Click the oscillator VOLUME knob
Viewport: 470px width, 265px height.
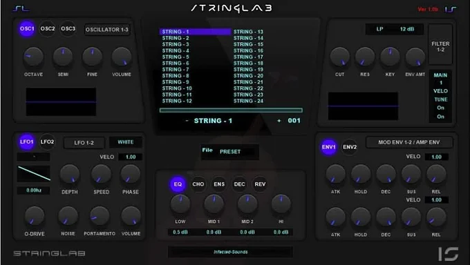[122, 57]
